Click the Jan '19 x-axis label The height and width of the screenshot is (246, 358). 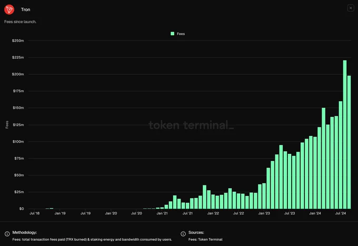[60, 213]
